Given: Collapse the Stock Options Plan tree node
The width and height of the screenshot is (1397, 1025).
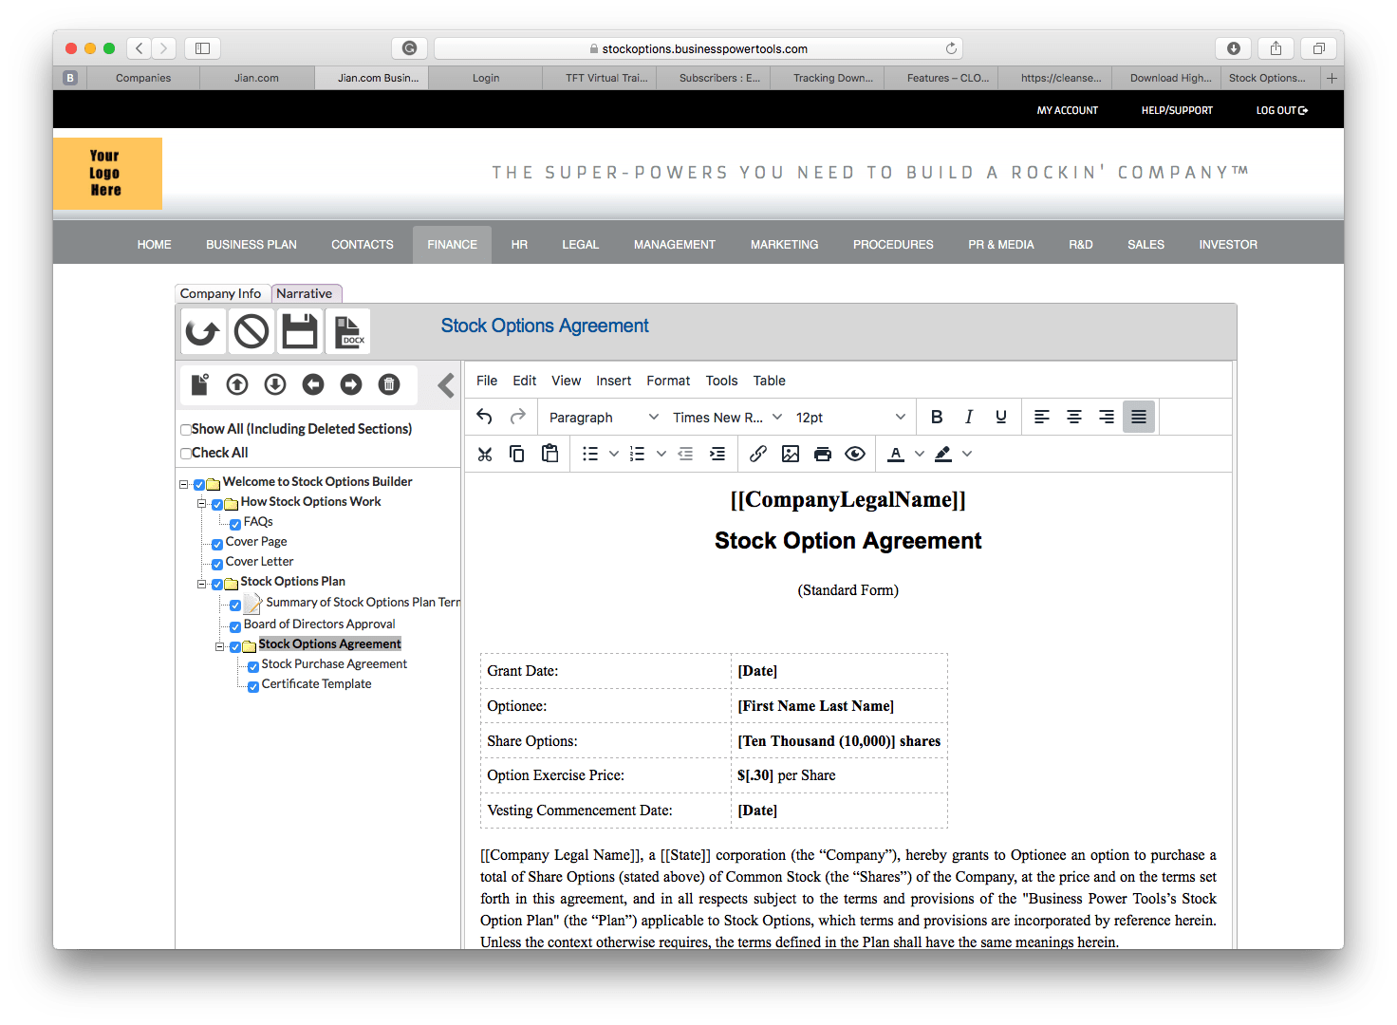Looking at the screenshot, I should (202, 584).
